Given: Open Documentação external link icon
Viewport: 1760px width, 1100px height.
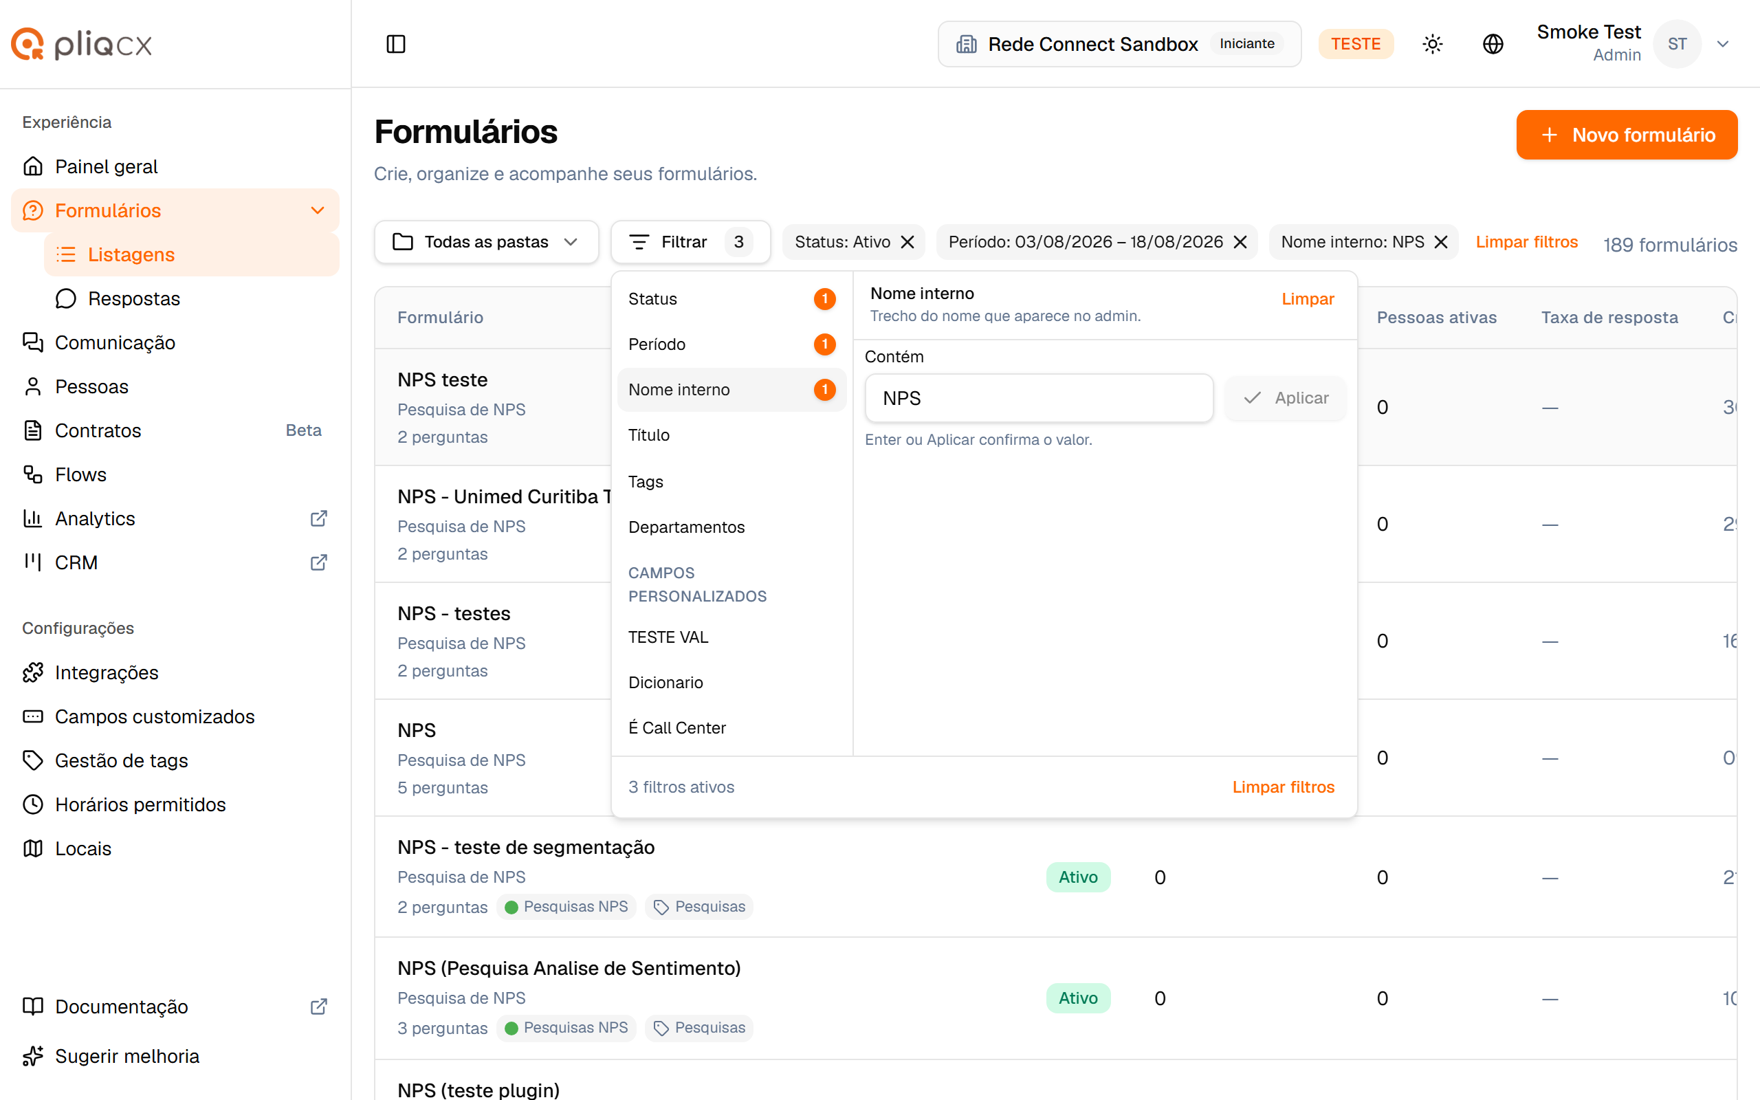Looking at the screenshot, I should tap(318, 1006).
